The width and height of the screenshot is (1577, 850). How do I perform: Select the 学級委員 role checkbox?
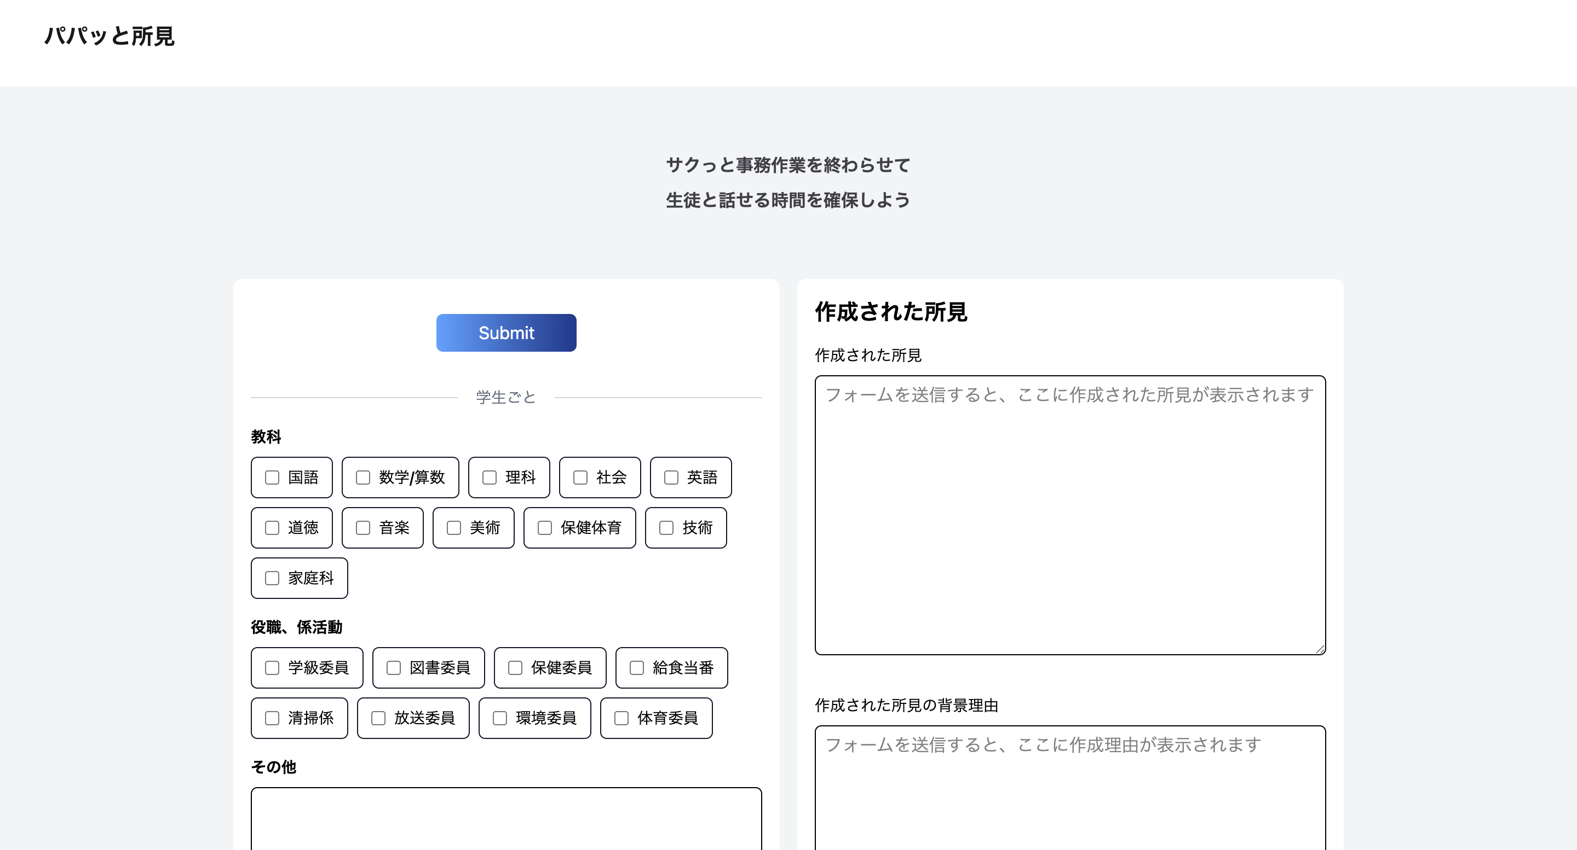[x=272, y=668]
